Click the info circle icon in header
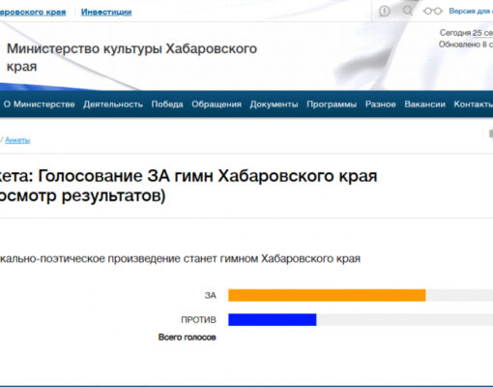The image size is (493, 387). (384, 12)
